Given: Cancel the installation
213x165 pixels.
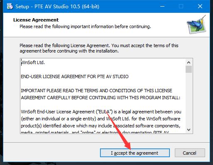Looking at the screenshot, I should click(x=190, y=153).
